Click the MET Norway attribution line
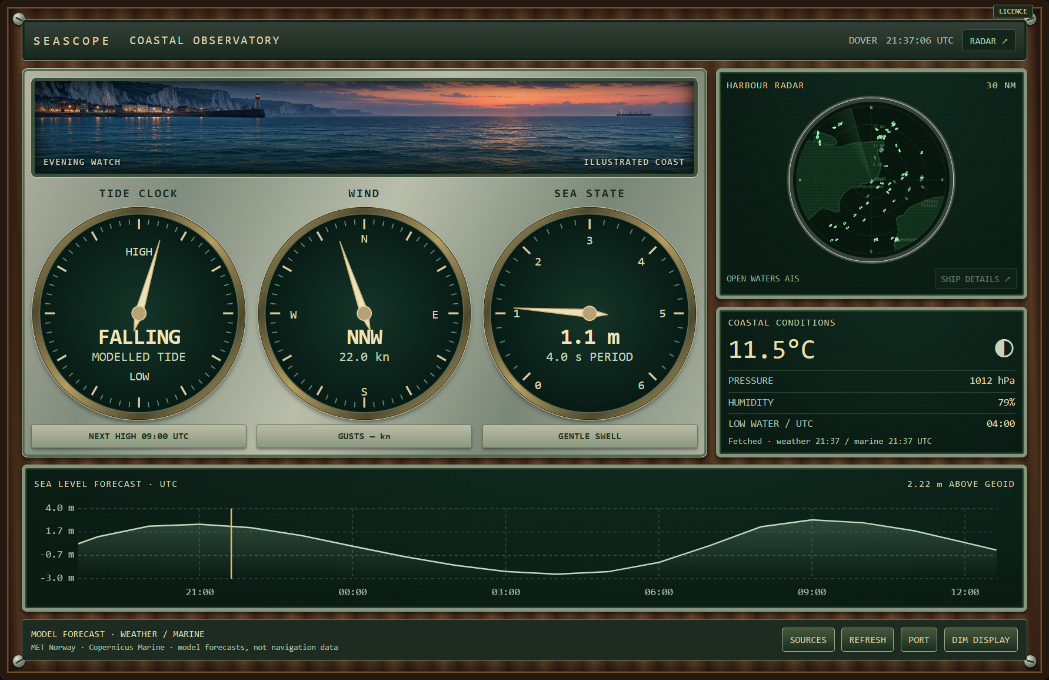1049x680 pixels. [184, 647]
